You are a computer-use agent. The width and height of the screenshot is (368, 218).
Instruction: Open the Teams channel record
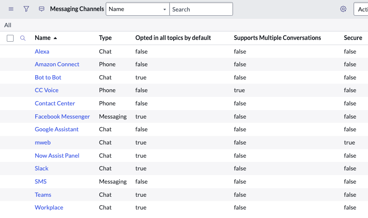pos(43,195)
